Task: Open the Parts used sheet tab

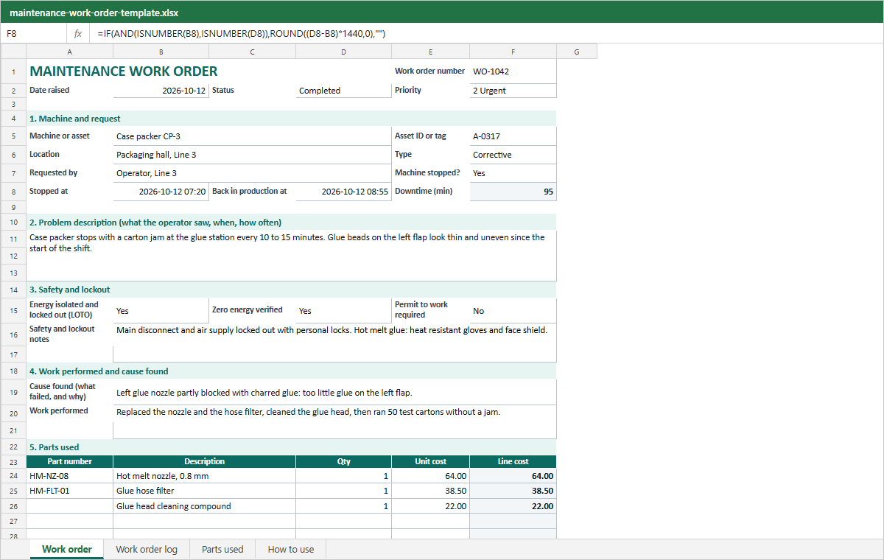Action: point(222,549)
